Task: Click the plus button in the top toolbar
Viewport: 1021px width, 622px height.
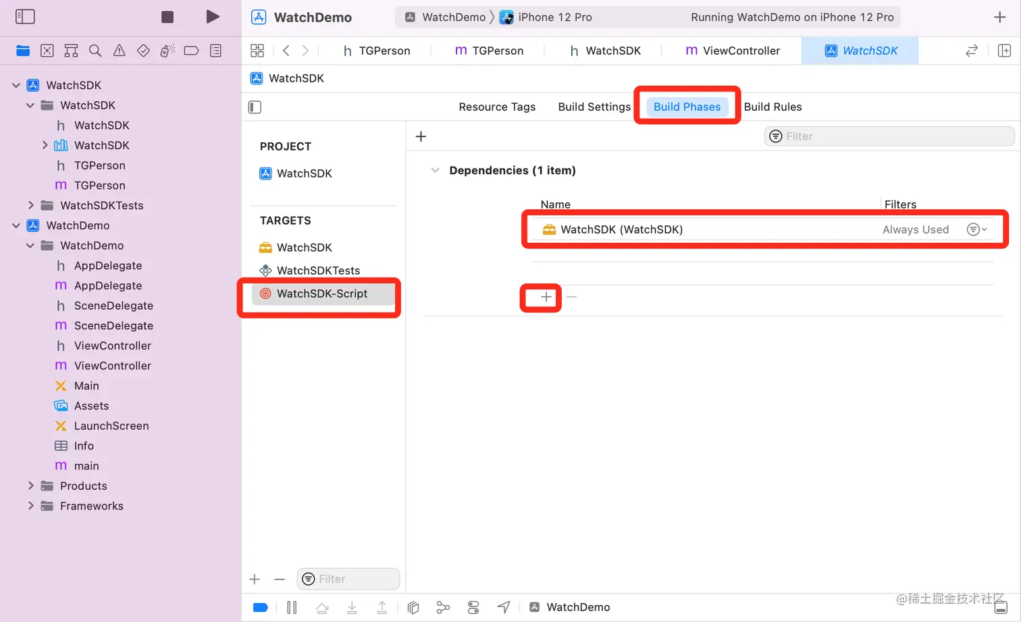Action: pos(1000,17)
